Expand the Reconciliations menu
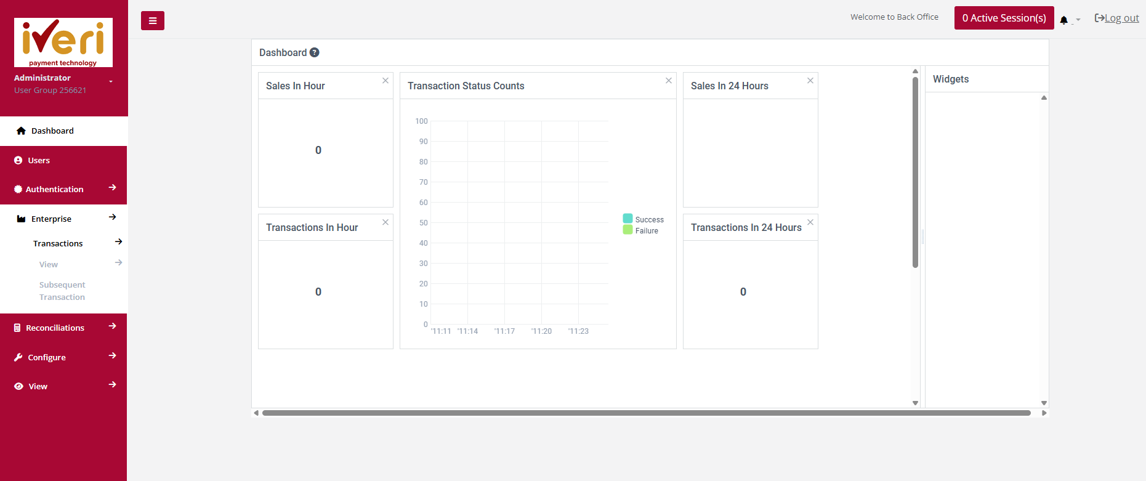Viewport: 1146px width, 481px height. [63, 328]
